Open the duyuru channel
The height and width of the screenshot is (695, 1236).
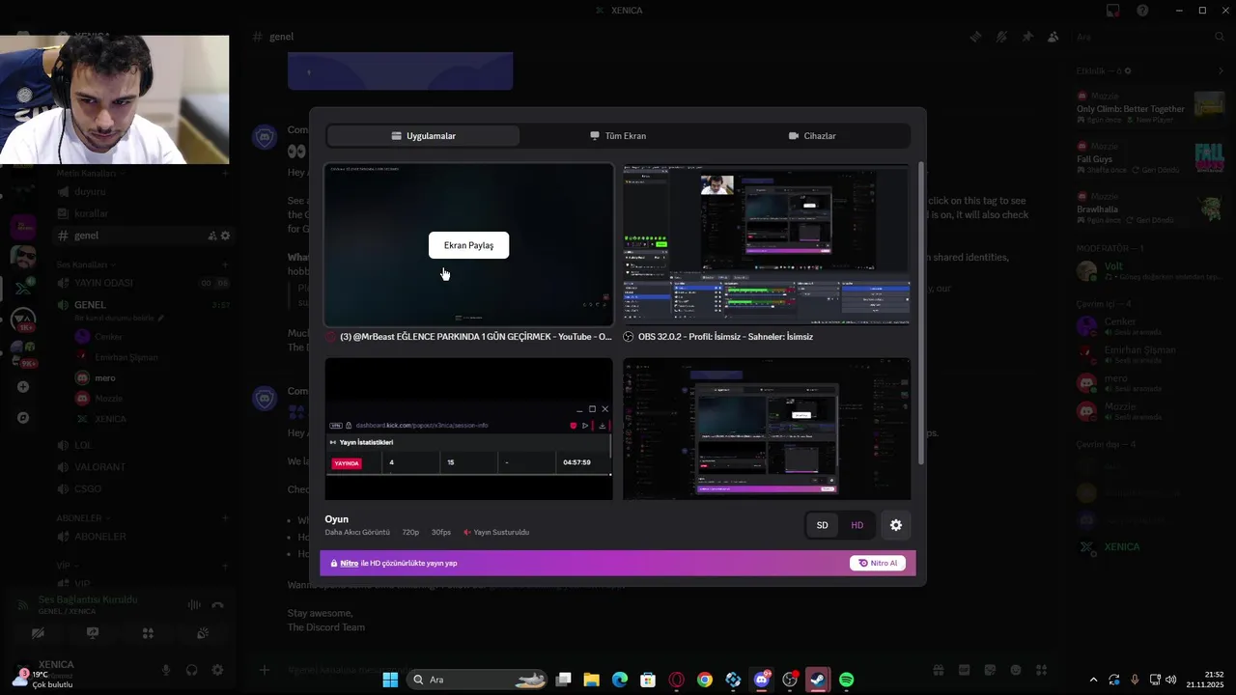pos(143,192)
